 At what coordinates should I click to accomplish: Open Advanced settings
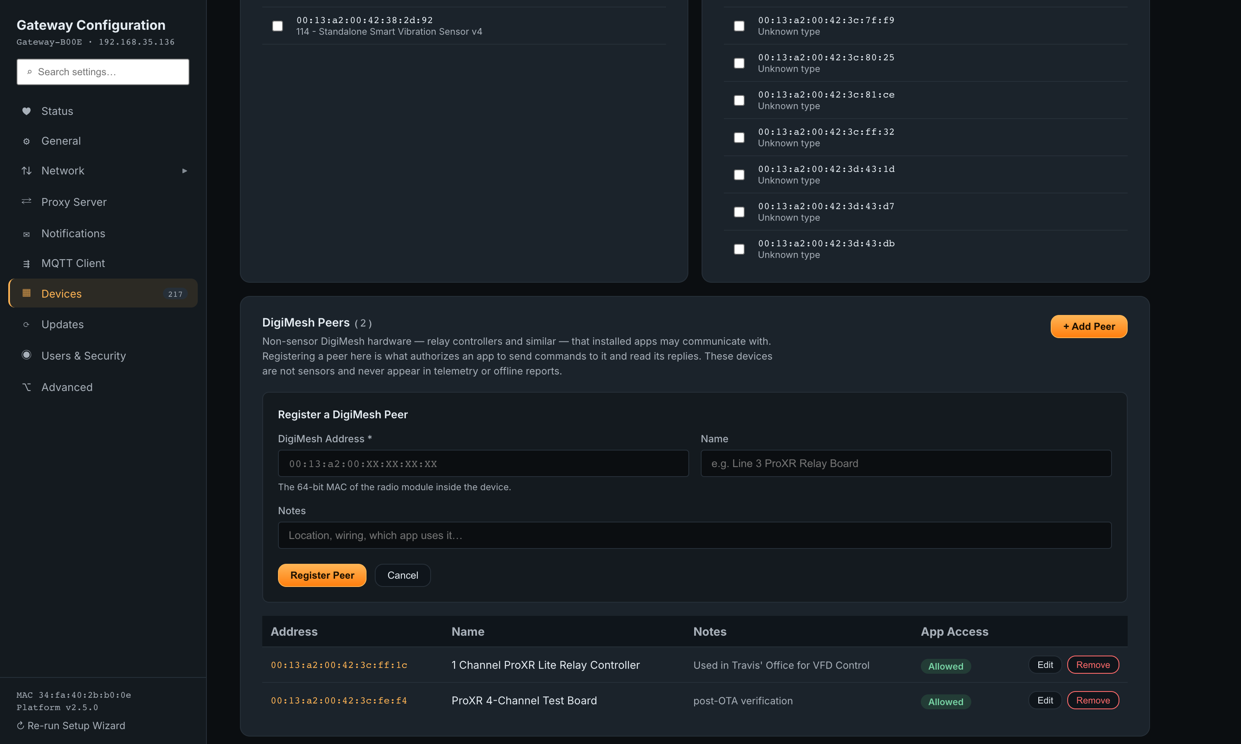103,387
